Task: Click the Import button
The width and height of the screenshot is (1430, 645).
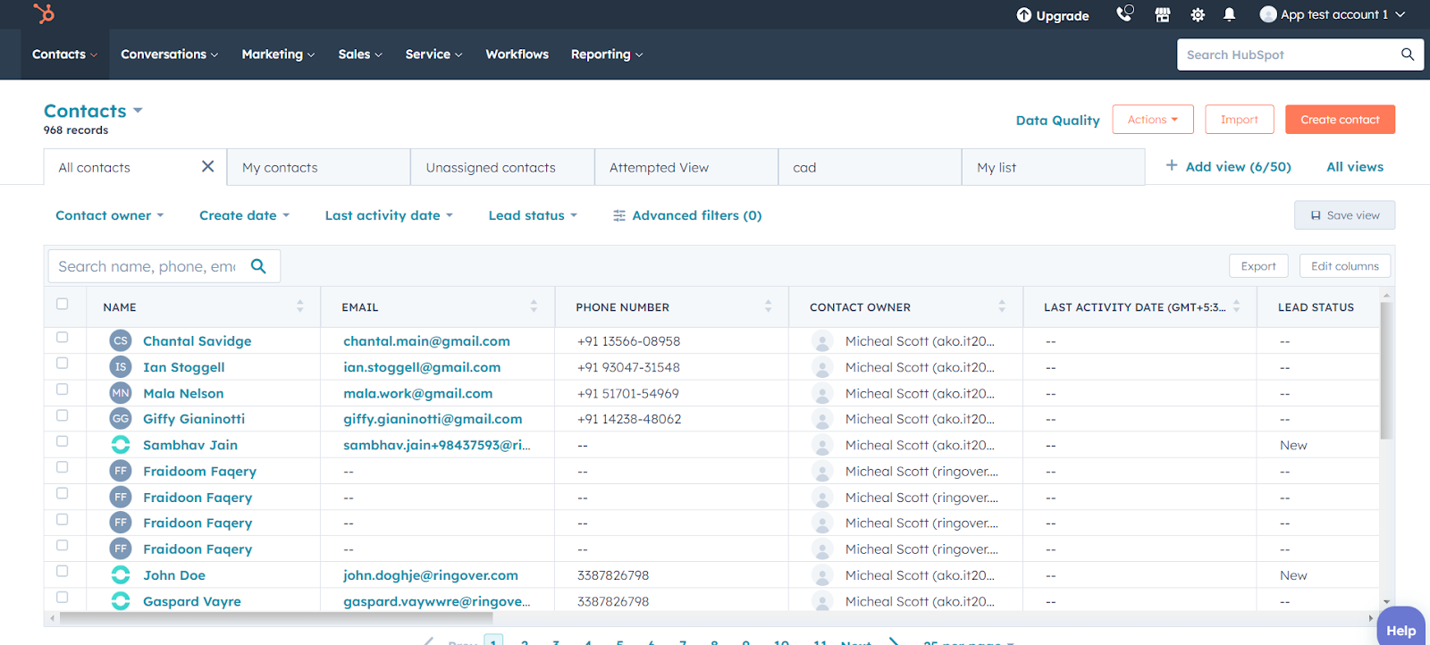Action: pyautogui.click(x=1239, y=120)
